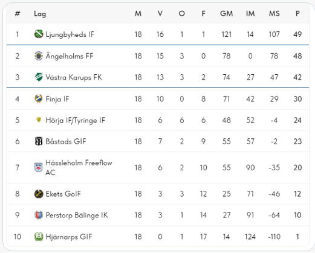Screen dimensions: 315x253
Task: Click the # rank column header
Action: 18,13
